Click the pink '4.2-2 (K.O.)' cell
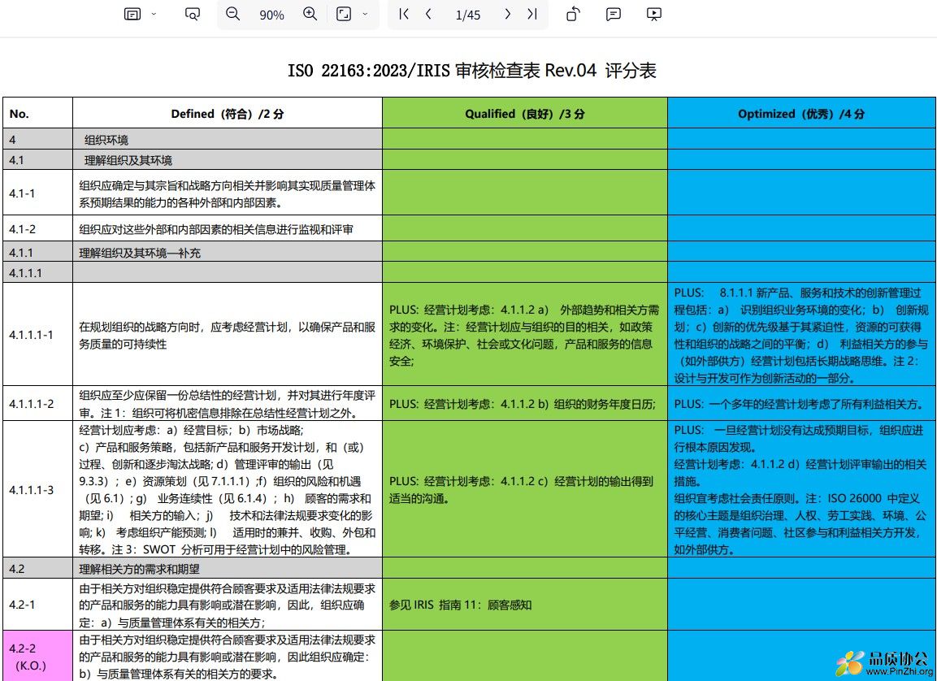The height and width of the screenshot is (681, 937). pyautogui.click(x=37, y=656)
